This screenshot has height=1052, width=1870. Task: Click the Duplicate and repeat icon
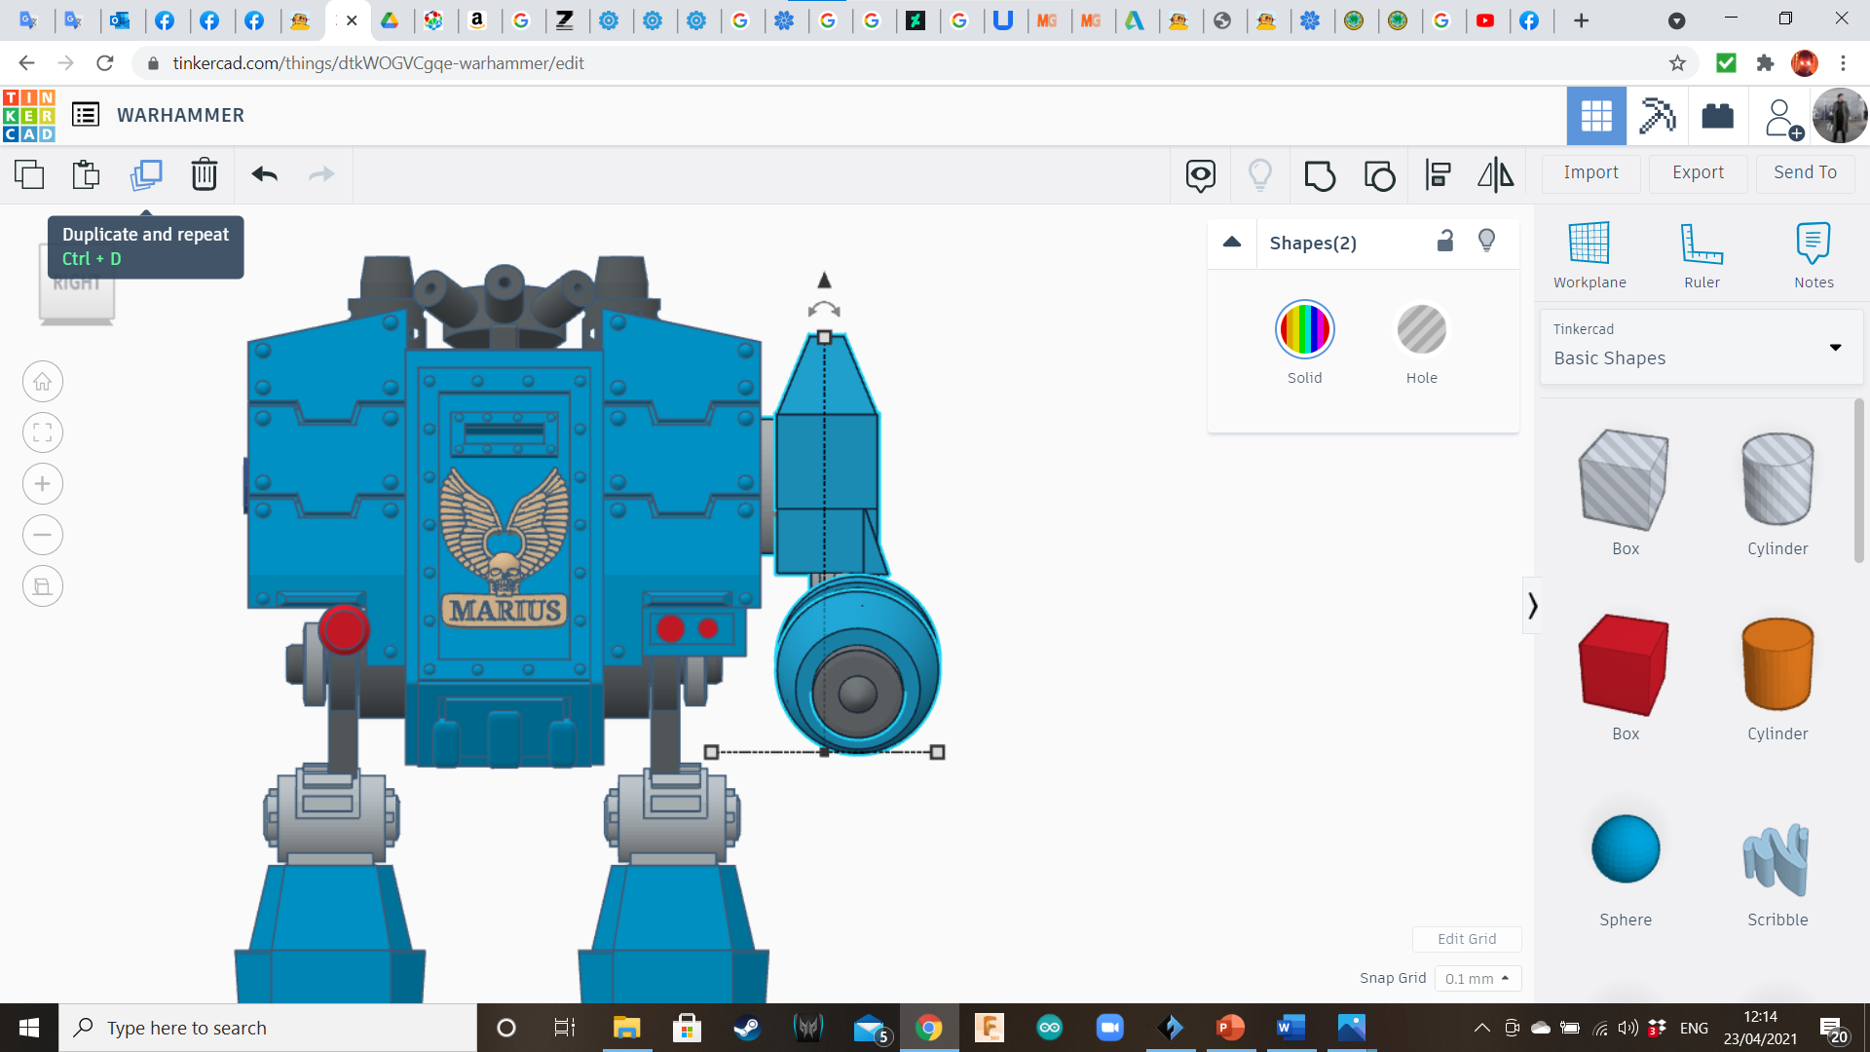pos(146,174)
